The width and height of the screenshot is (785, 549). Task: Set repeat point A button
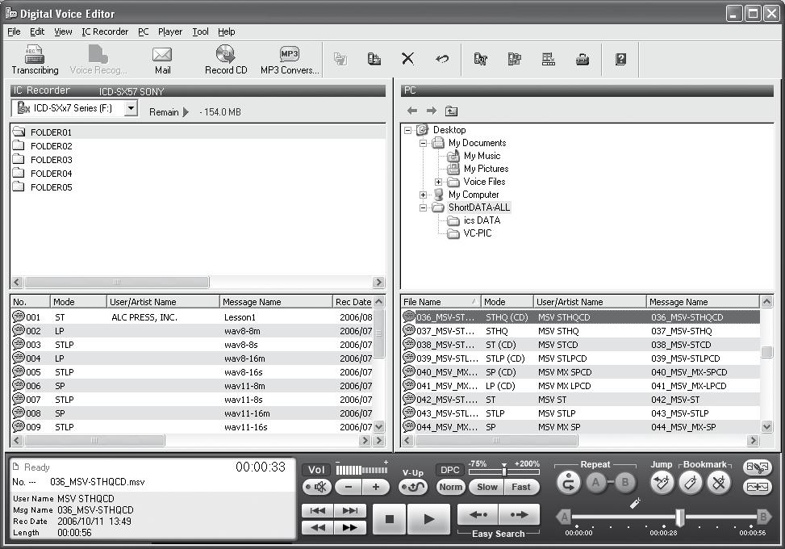(x=595, y=483)
